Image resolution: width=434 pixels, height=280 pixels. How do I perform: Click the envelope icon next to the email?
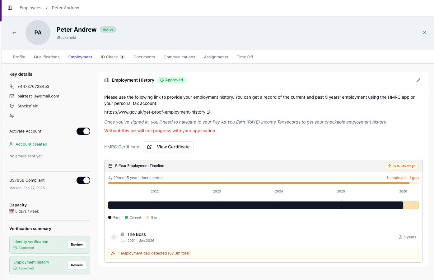(x=12, y=96)
